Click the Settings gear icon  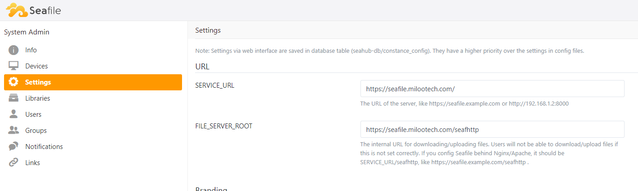tap(13, 82)
